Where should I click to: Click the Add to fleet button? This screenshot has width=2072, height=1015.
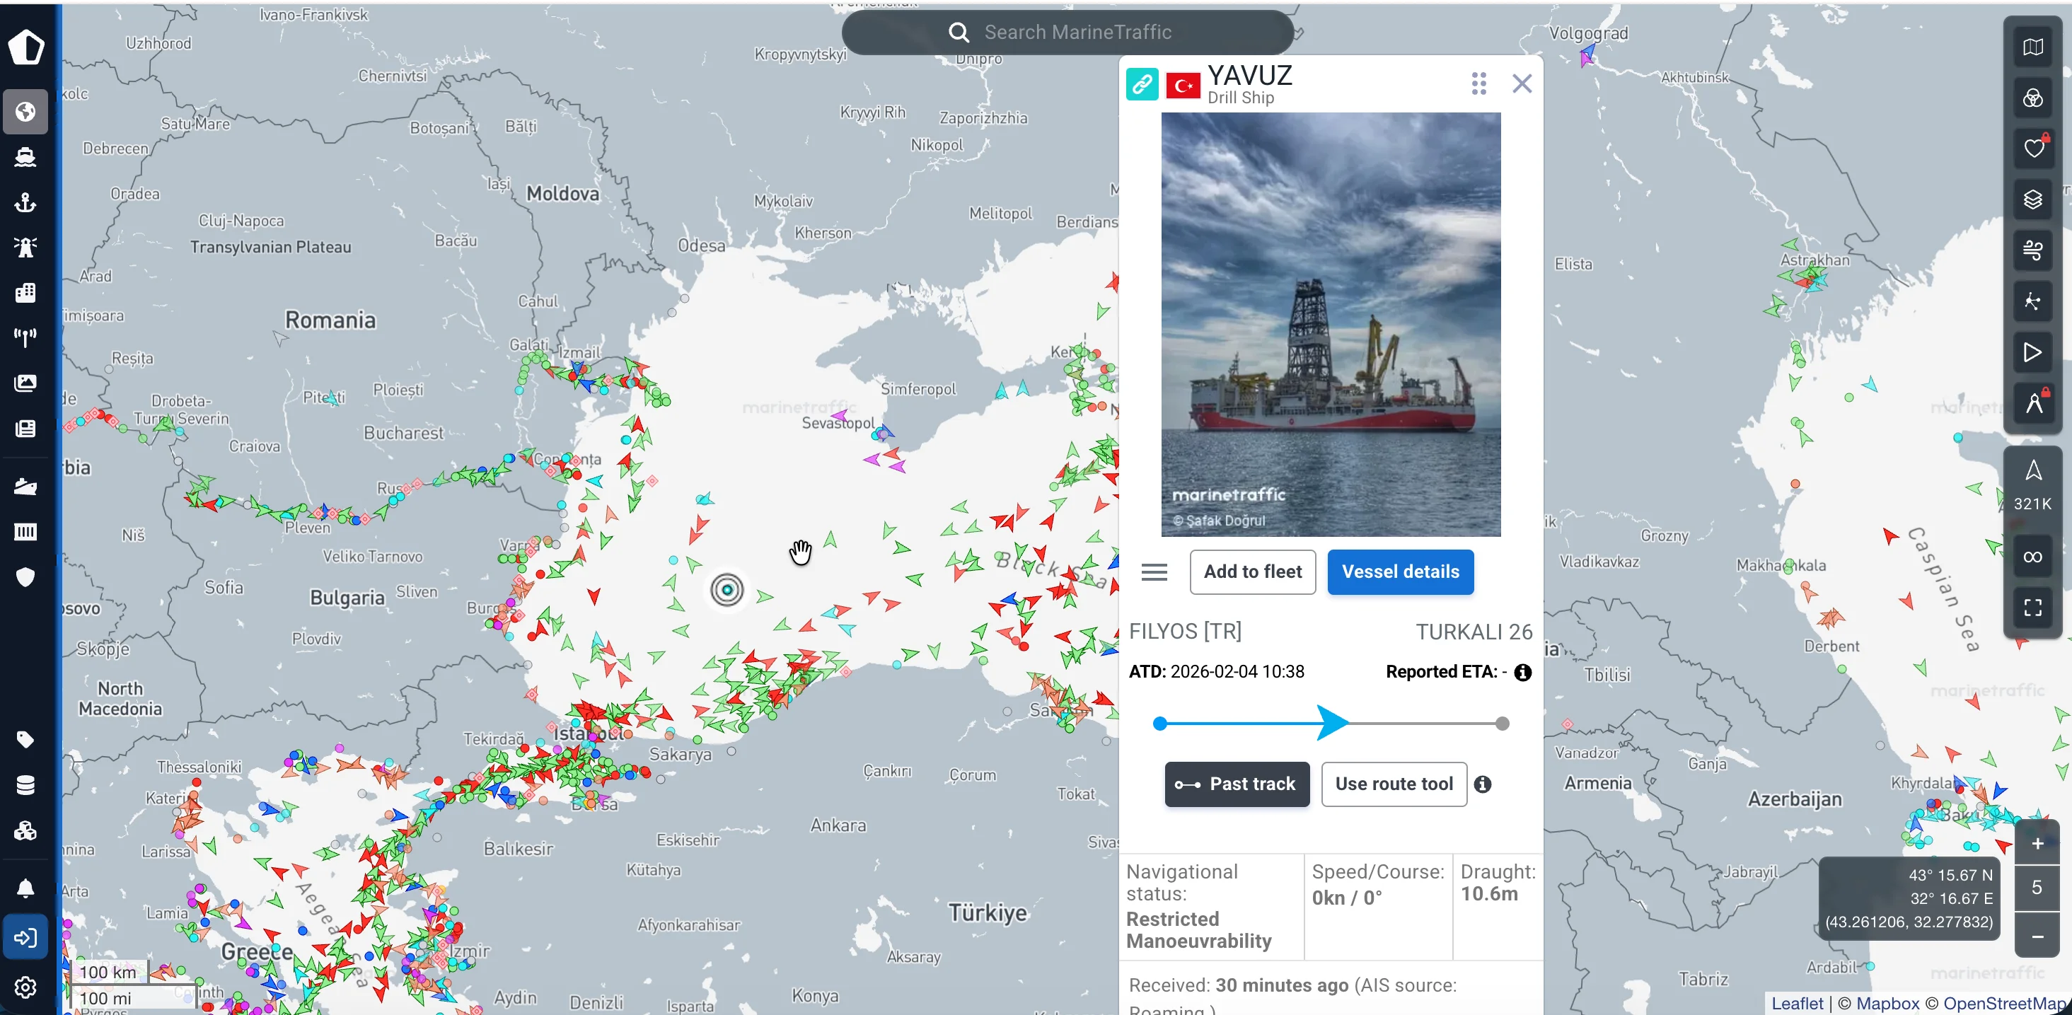tap(1252, 572)
